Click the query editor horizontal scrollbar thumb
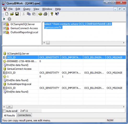The image size is (128, 124). (x=48, y=43)
